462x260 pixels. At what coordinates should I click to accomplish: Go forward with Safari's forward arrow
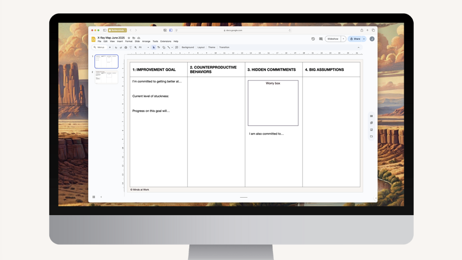point(136,30)
